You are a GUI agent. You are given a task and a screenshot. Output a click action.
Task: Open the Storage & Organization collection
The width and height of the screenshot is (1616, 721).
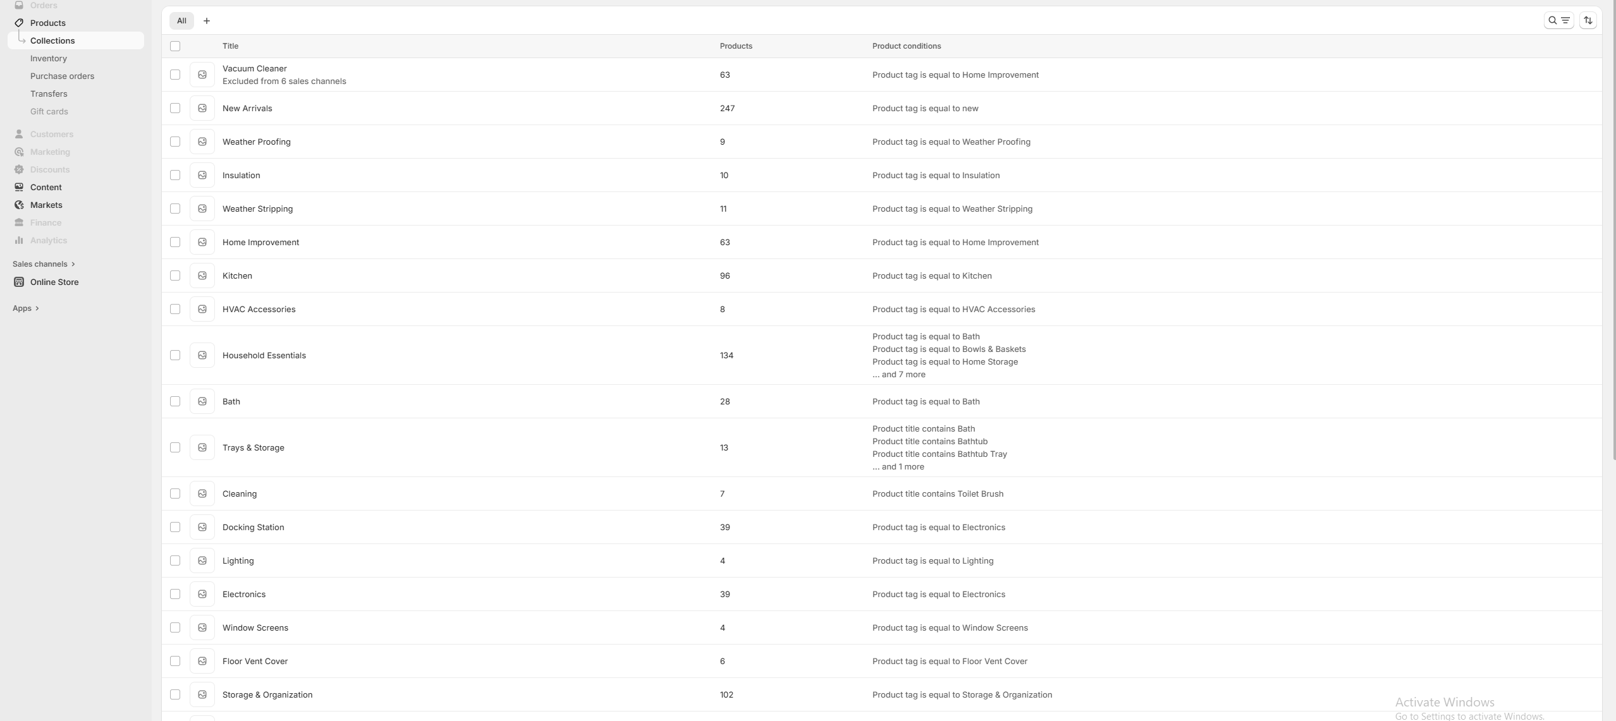267,694
